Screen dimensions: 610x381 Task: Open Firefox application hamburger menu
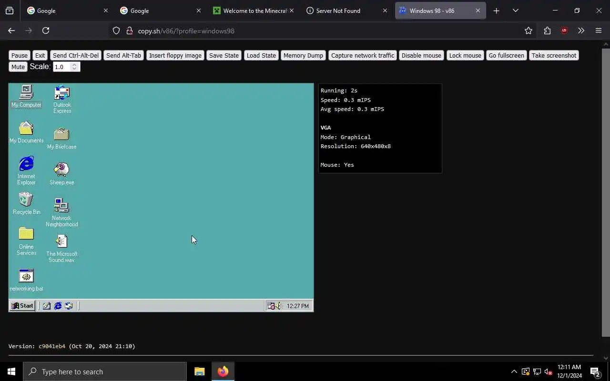click(599, 30)
